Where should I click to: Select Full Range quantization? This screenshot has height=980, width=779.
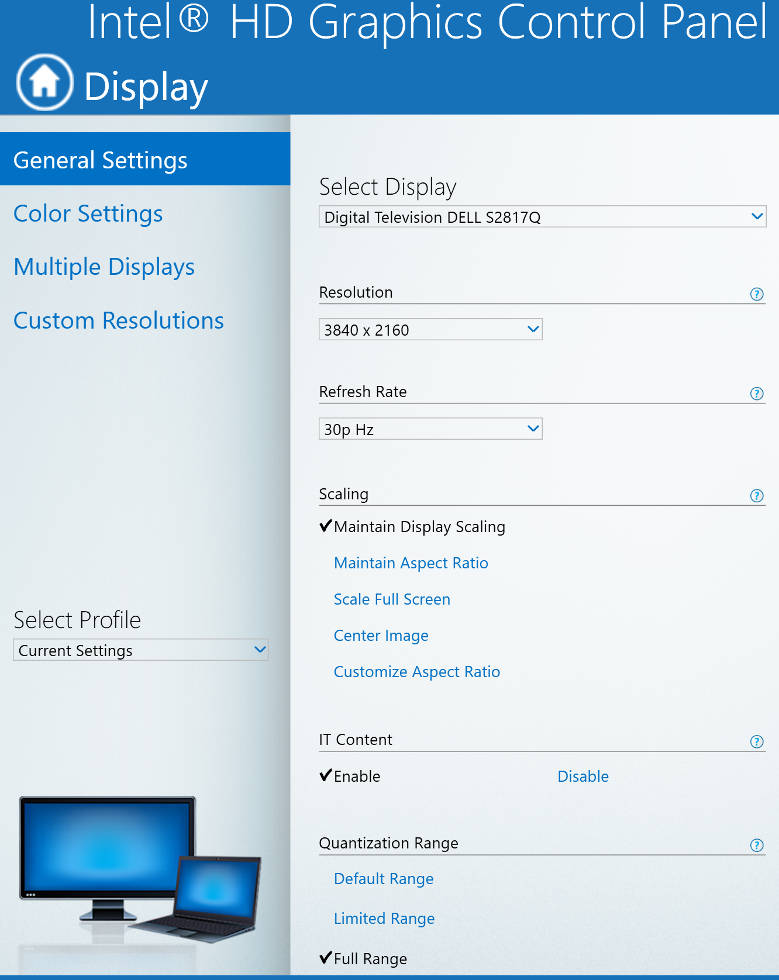(x=363, y=959)
